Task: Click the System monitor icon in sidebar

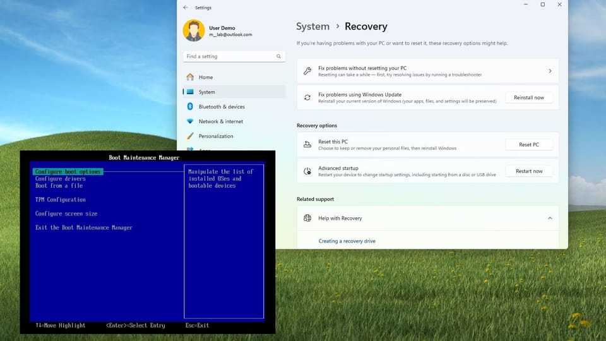Action: click(x=190, y=92)
